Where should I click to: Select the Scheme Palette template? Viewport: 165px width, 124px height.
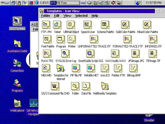click(105, 25)
